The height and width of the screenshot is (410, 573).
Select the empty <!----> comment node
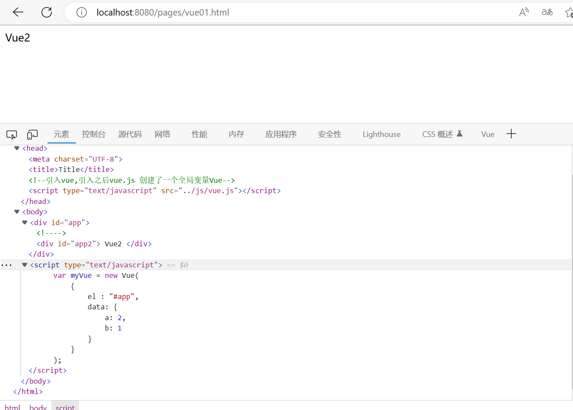(51, 233)
